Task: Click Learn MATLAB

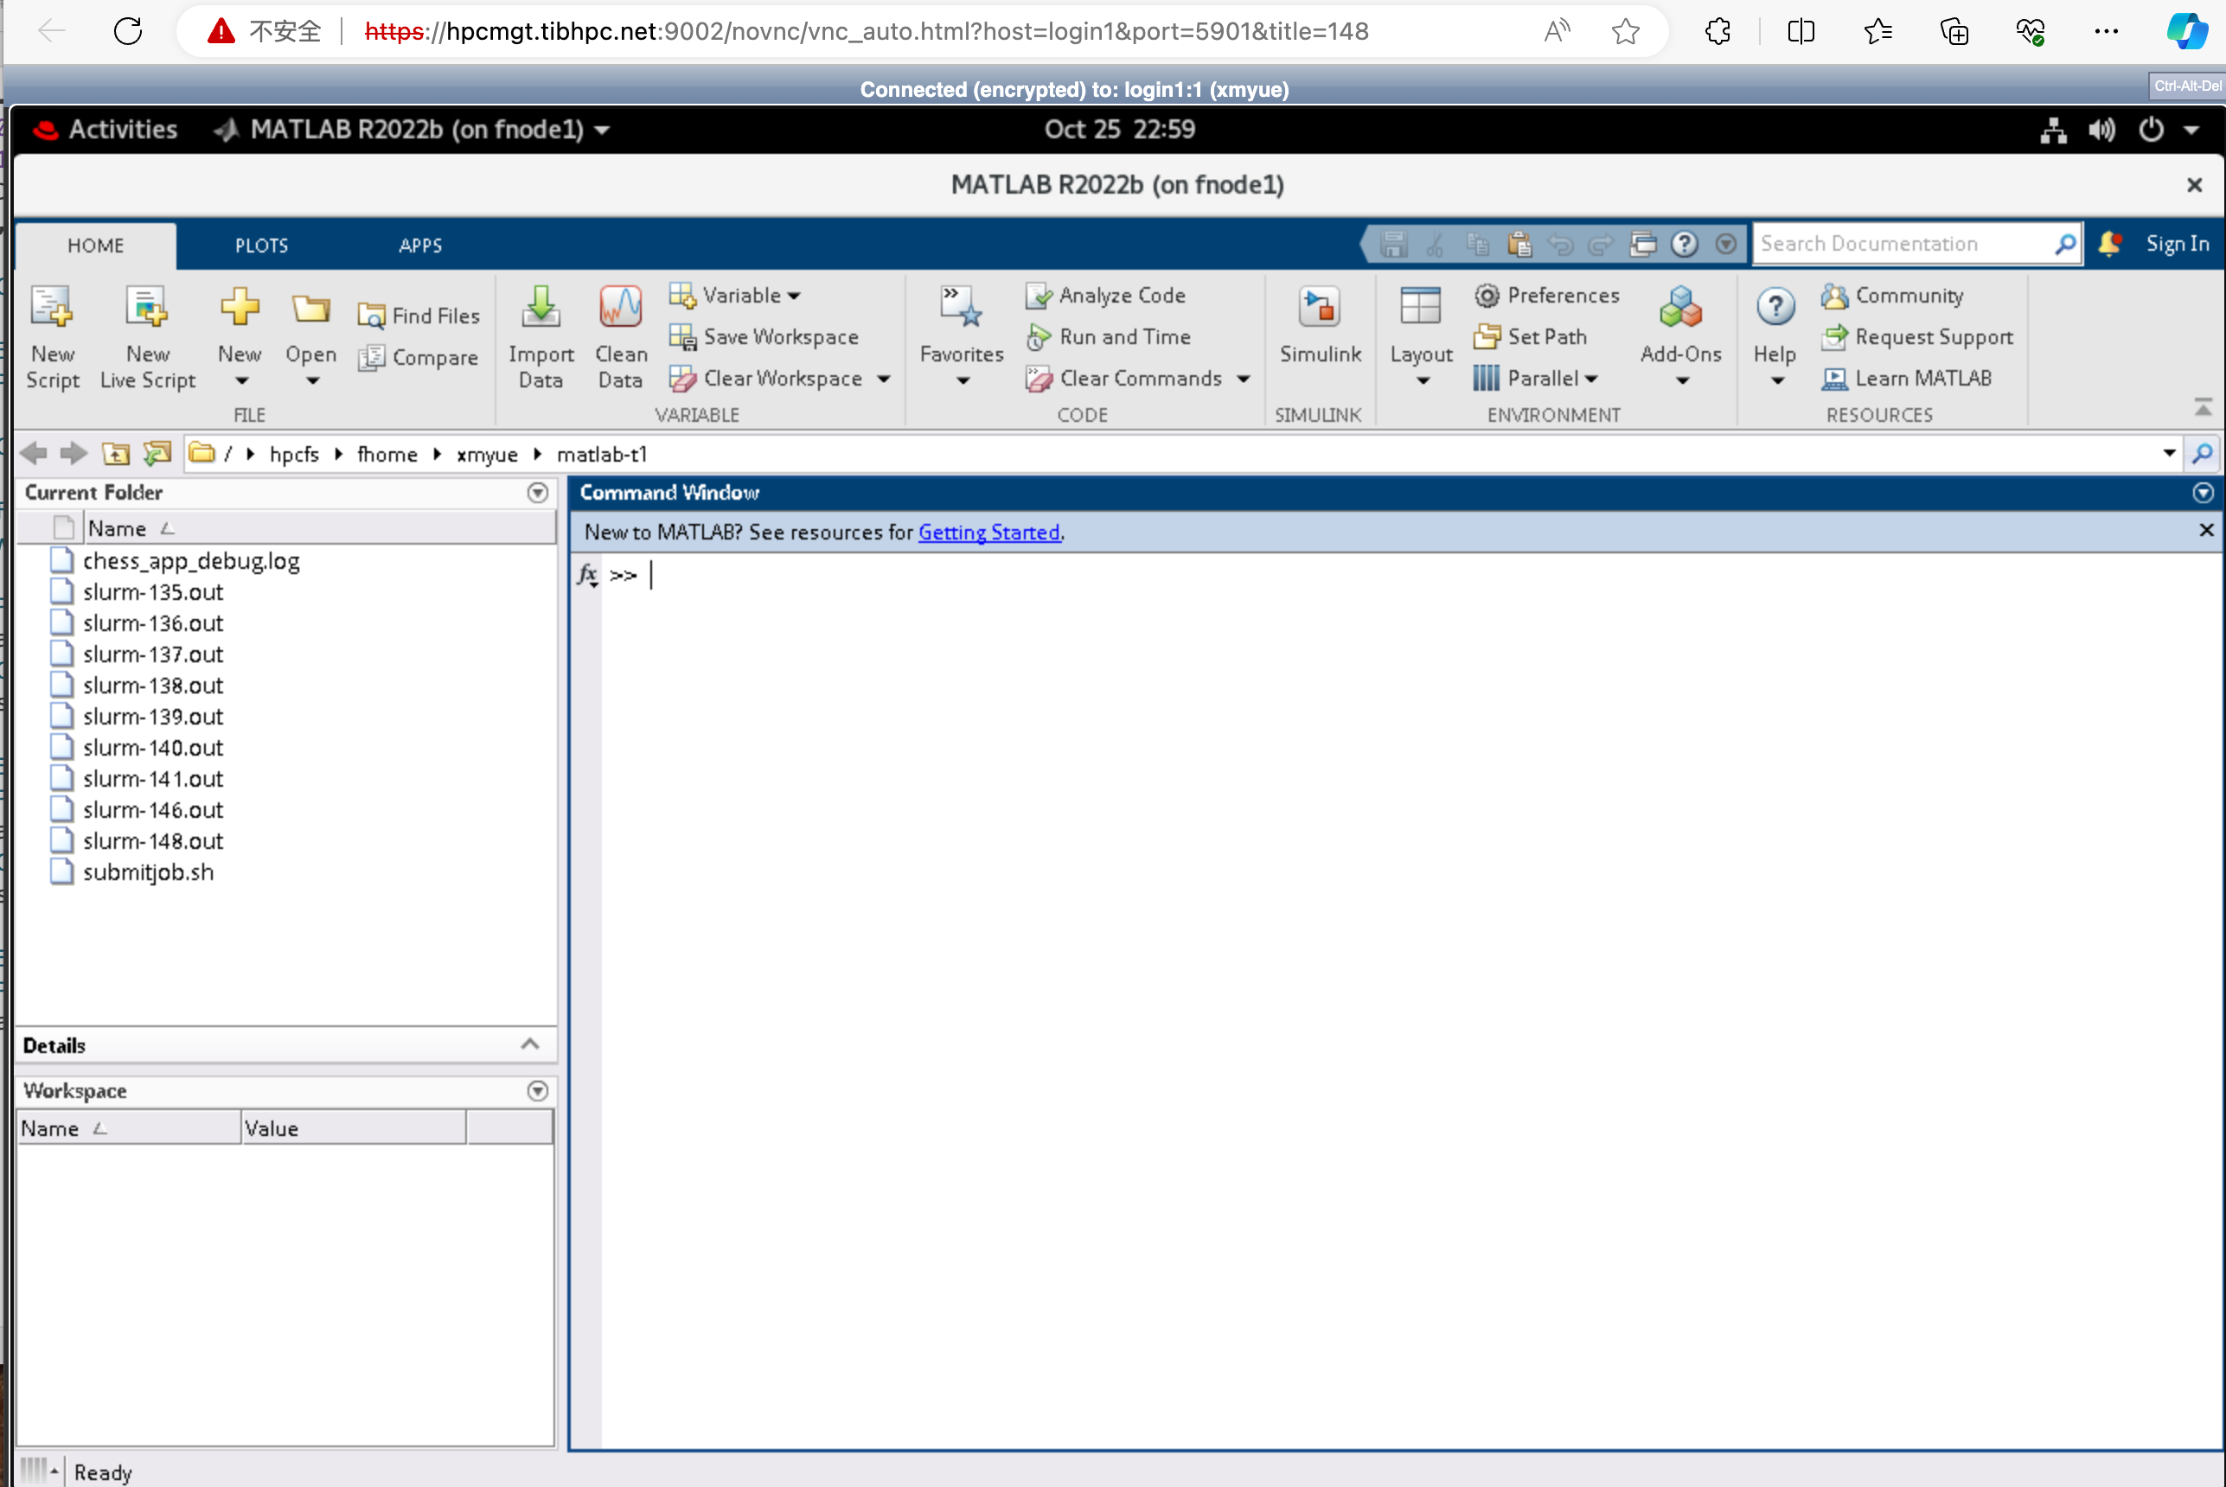Action: coord(1906,379)
